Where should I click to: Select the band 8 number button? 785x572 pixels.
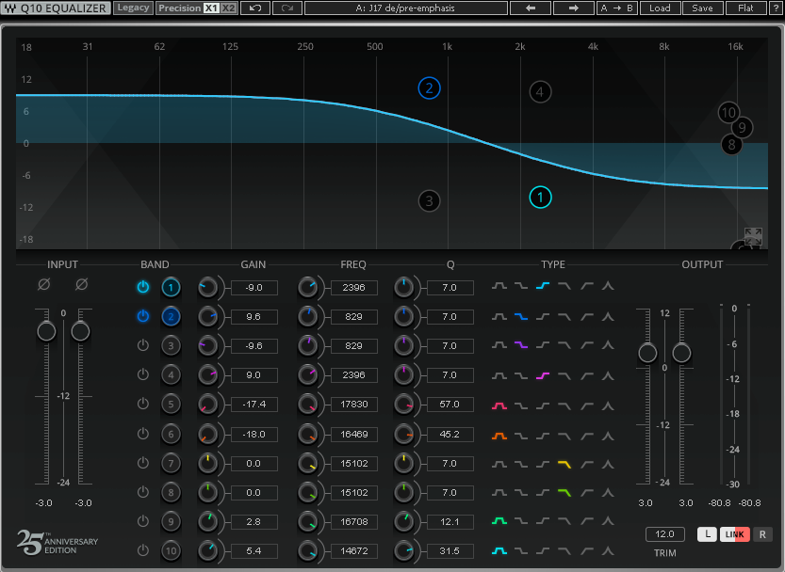tap(171, 492)
